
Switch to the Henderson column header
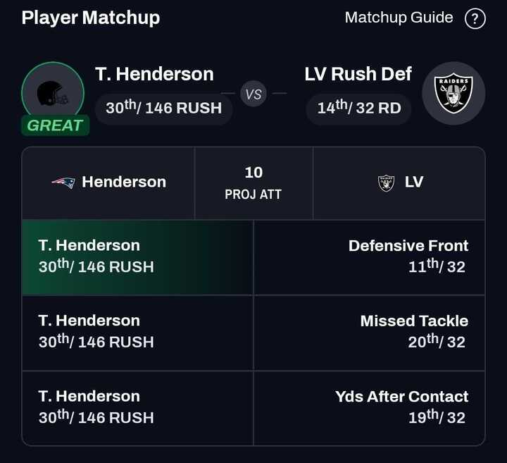tap(108, 183)
